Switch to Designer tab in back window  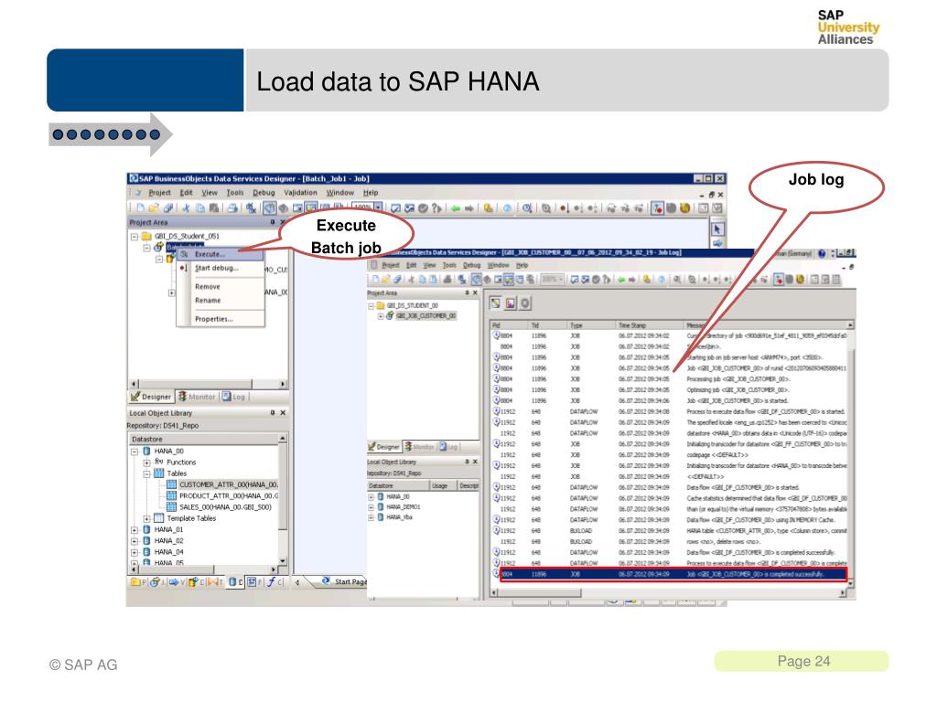151,397
